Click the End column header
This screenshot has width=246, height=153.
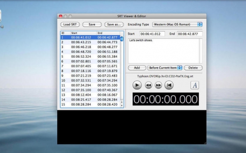(108, 33)
